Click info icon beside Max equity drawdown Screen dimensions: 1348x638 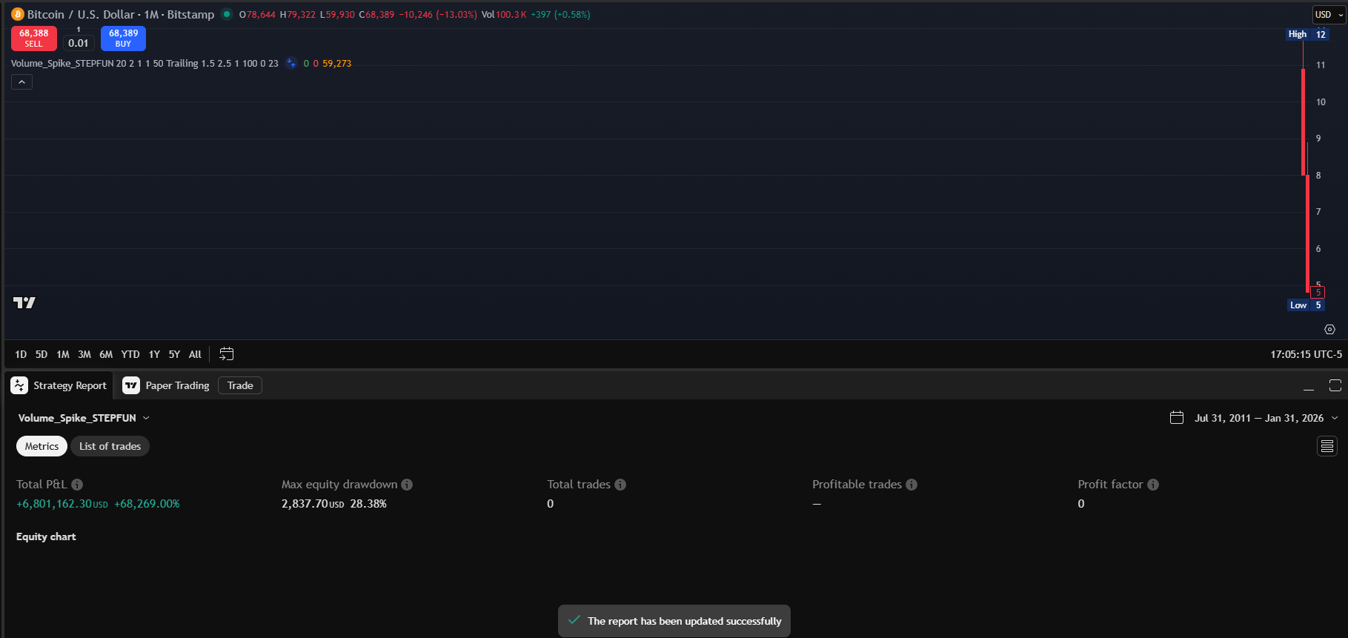coord(407,485)
